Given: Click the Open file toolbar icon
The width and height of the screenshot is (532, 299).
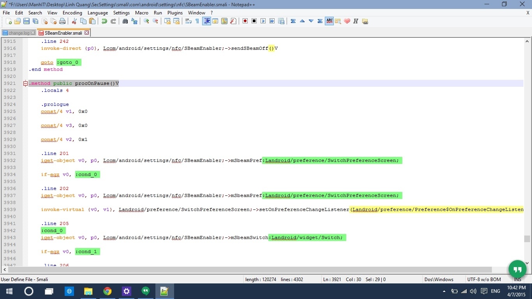Looking at the screenshot, I should [18, 21].
